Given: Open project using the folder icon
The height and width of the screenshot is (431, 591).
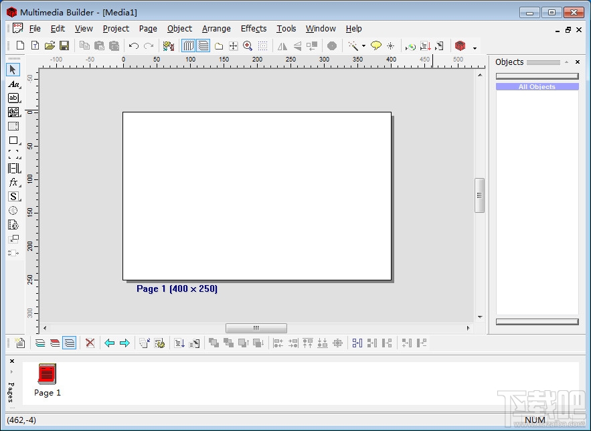Looking at the screenshot, I should pos(50,46).
